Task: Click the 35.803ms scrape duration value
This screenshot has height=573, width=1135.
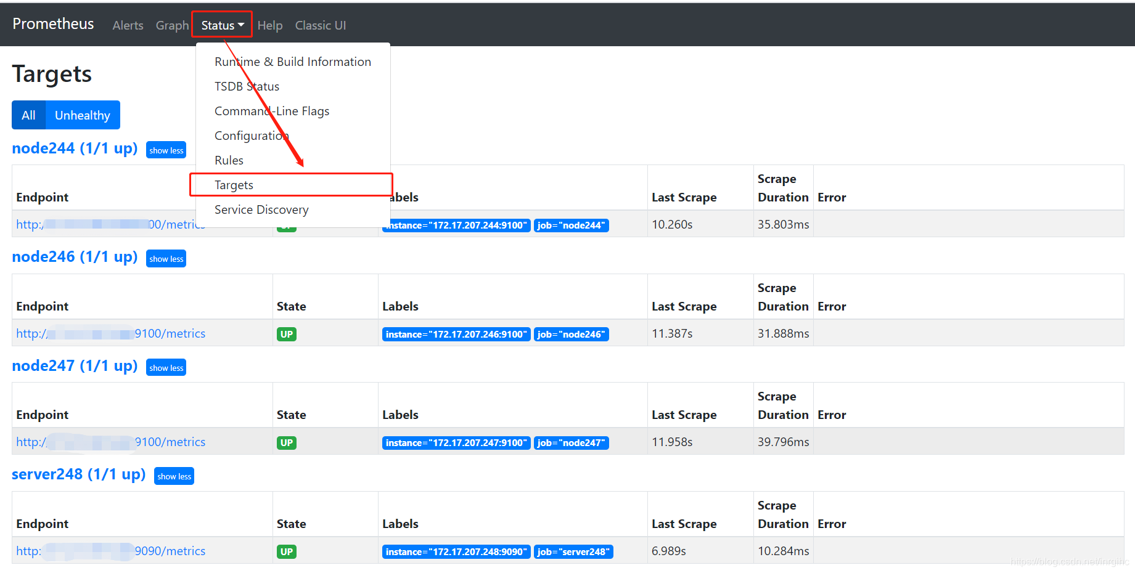Action: click(783, 224)
